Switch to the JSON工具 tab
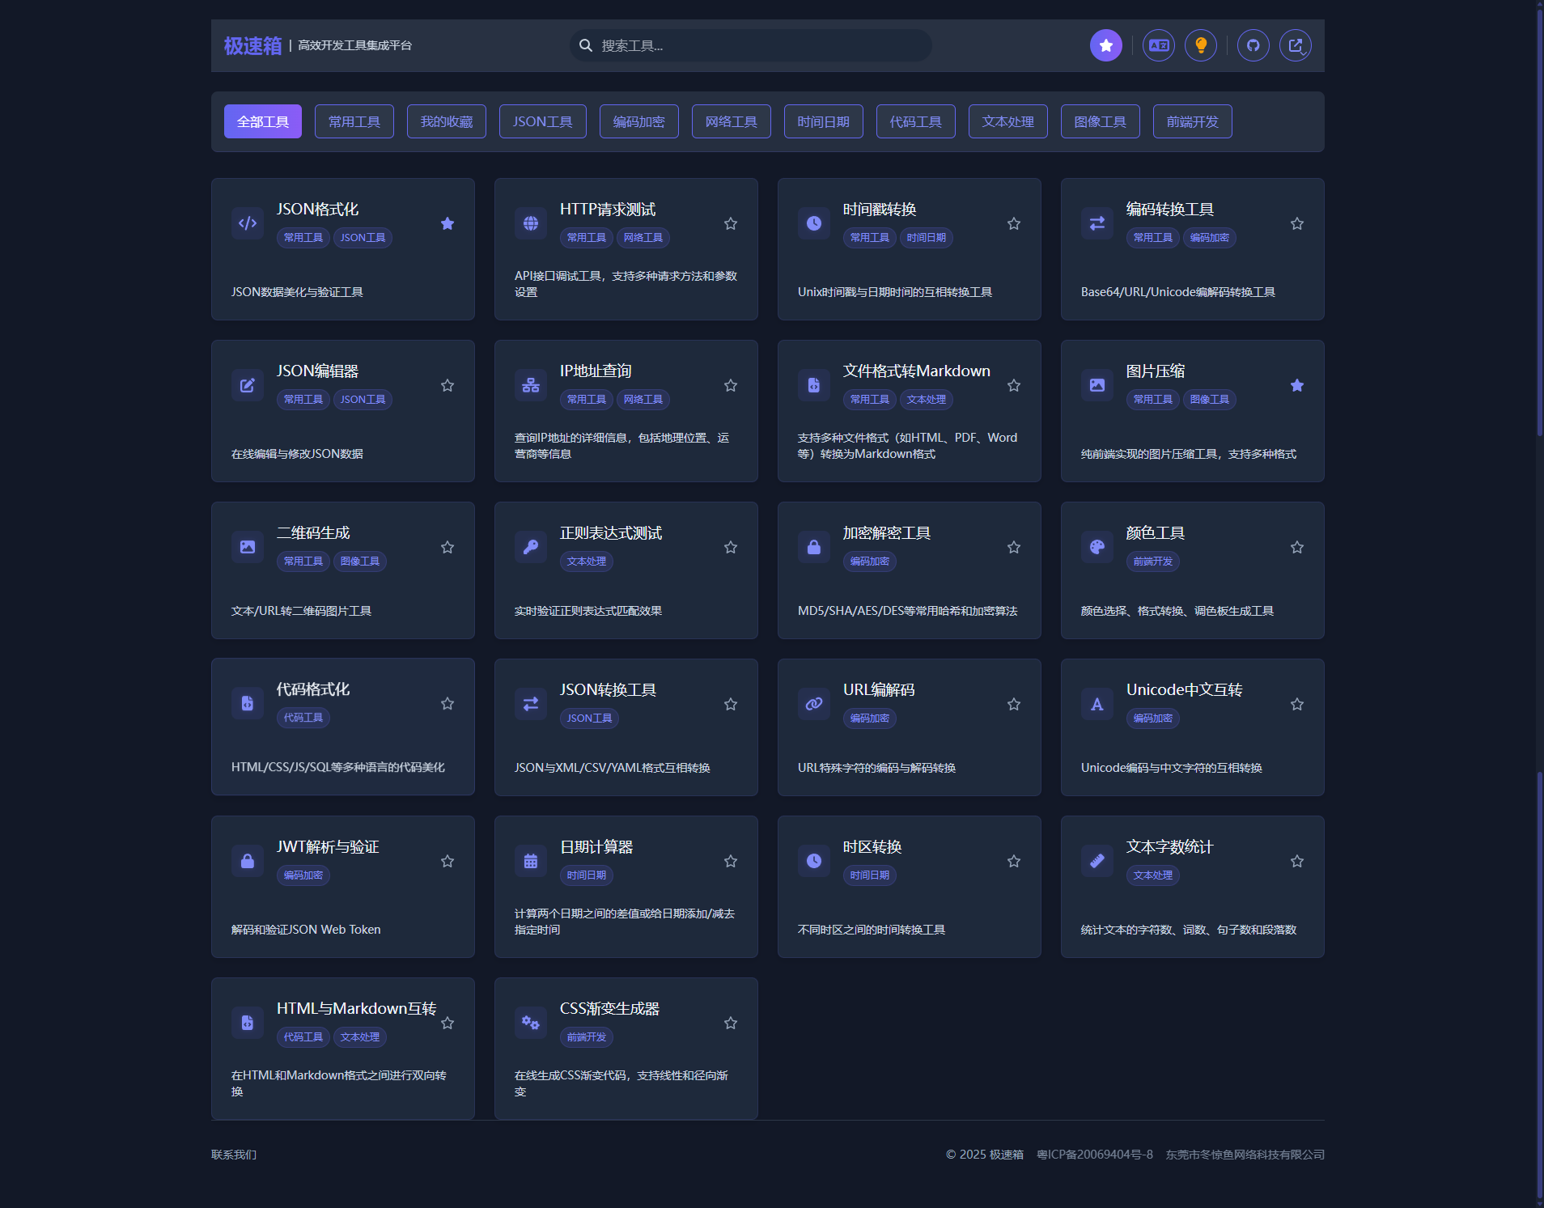Viewport: 1544px width, 1208px height. click(543, 121)
